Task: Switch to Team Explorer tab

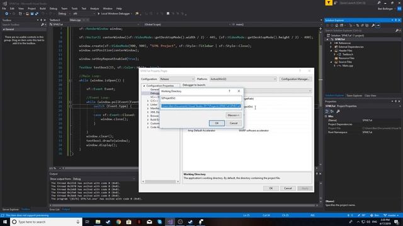Action: [354, 95]
